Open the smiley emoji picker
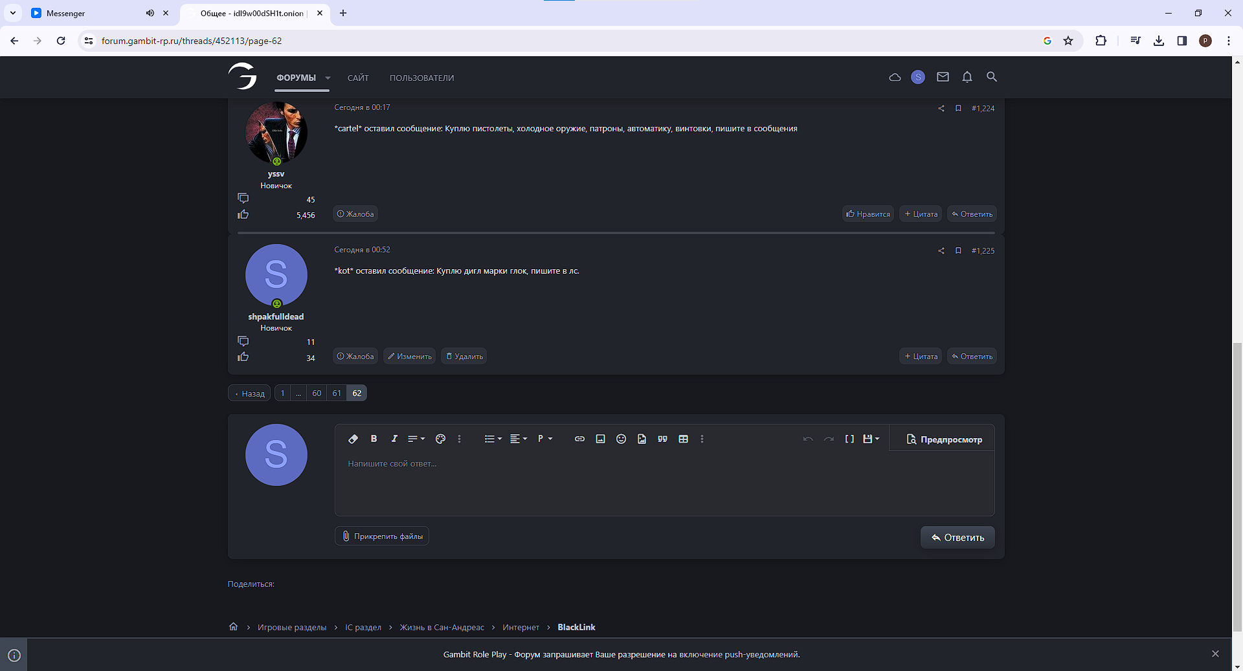1243x671 pixels. [x=621, y=439]
